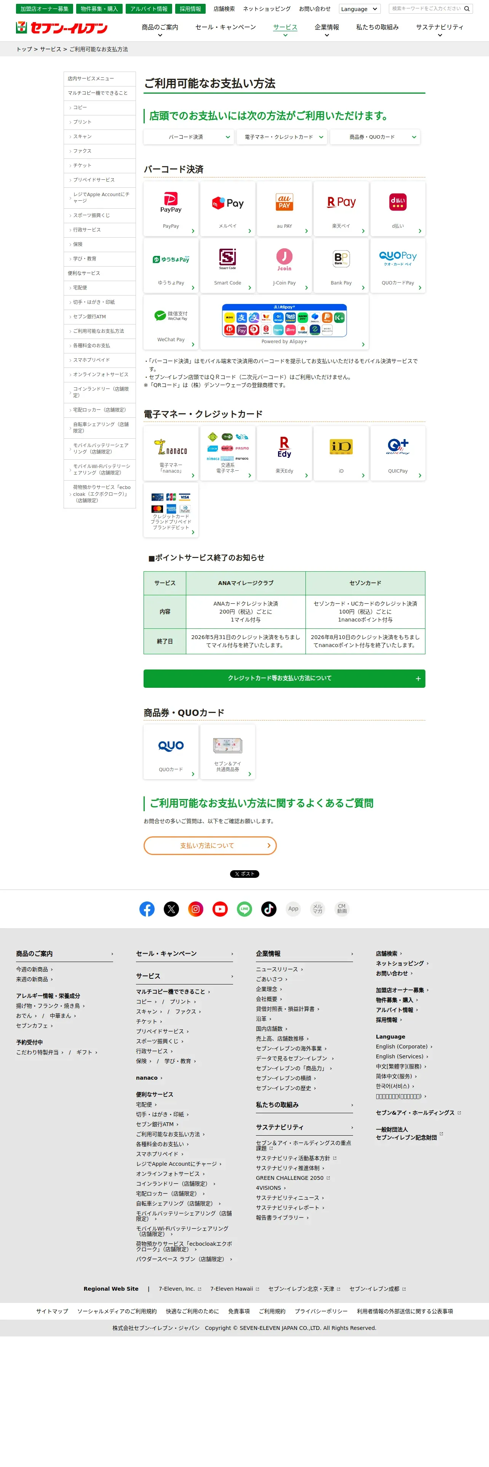Open the CM動画 round icon

pyautogui.click(x=342, y=909)
